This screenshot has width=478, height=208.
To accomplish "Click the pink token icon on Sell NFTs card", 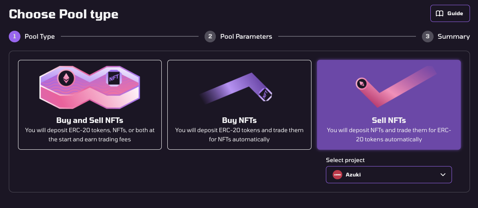I will (x=362, y=83).
